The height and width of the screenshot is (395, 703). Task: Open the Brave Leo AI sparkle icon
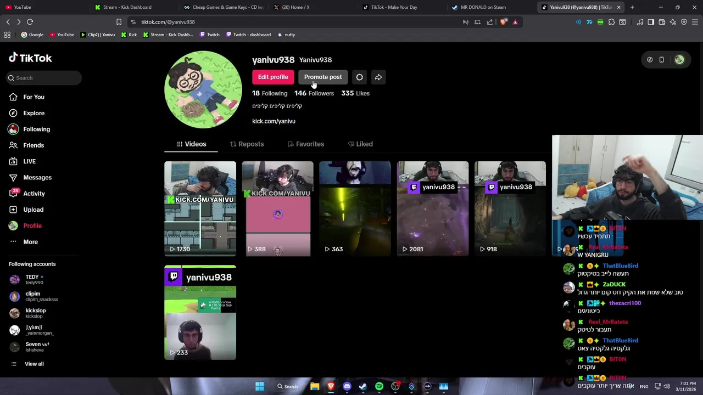[673, 22]
